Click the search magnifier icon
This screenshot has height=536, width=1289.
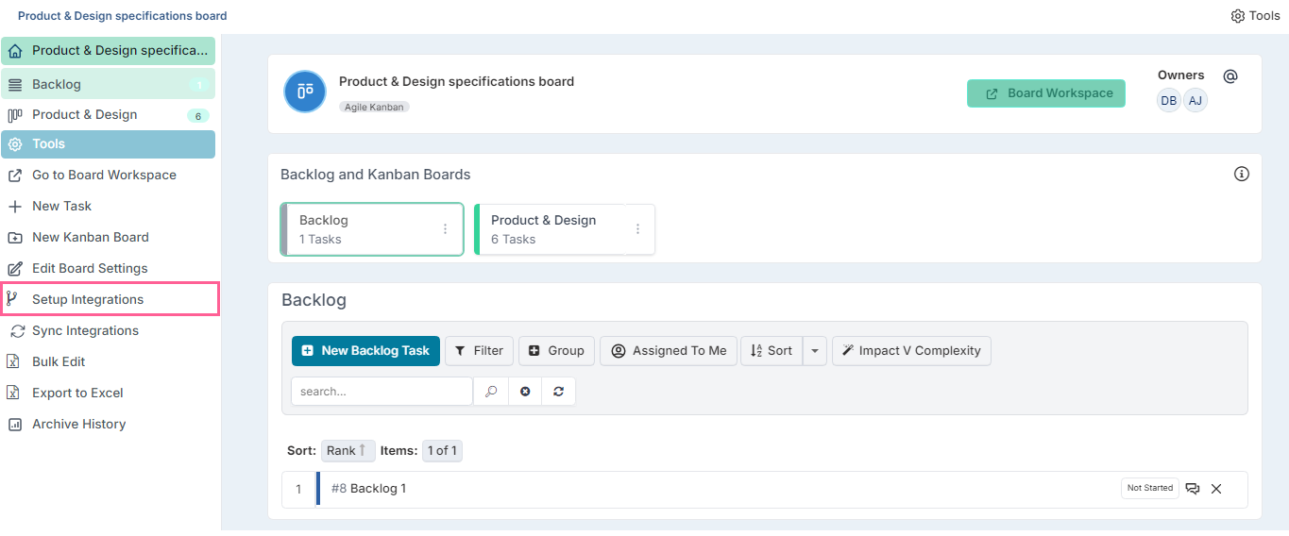click(x=490, y=392)
